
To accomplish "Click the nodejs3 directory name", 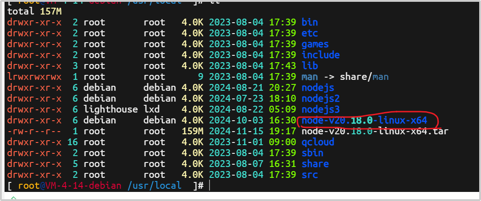I will point(321,109).
